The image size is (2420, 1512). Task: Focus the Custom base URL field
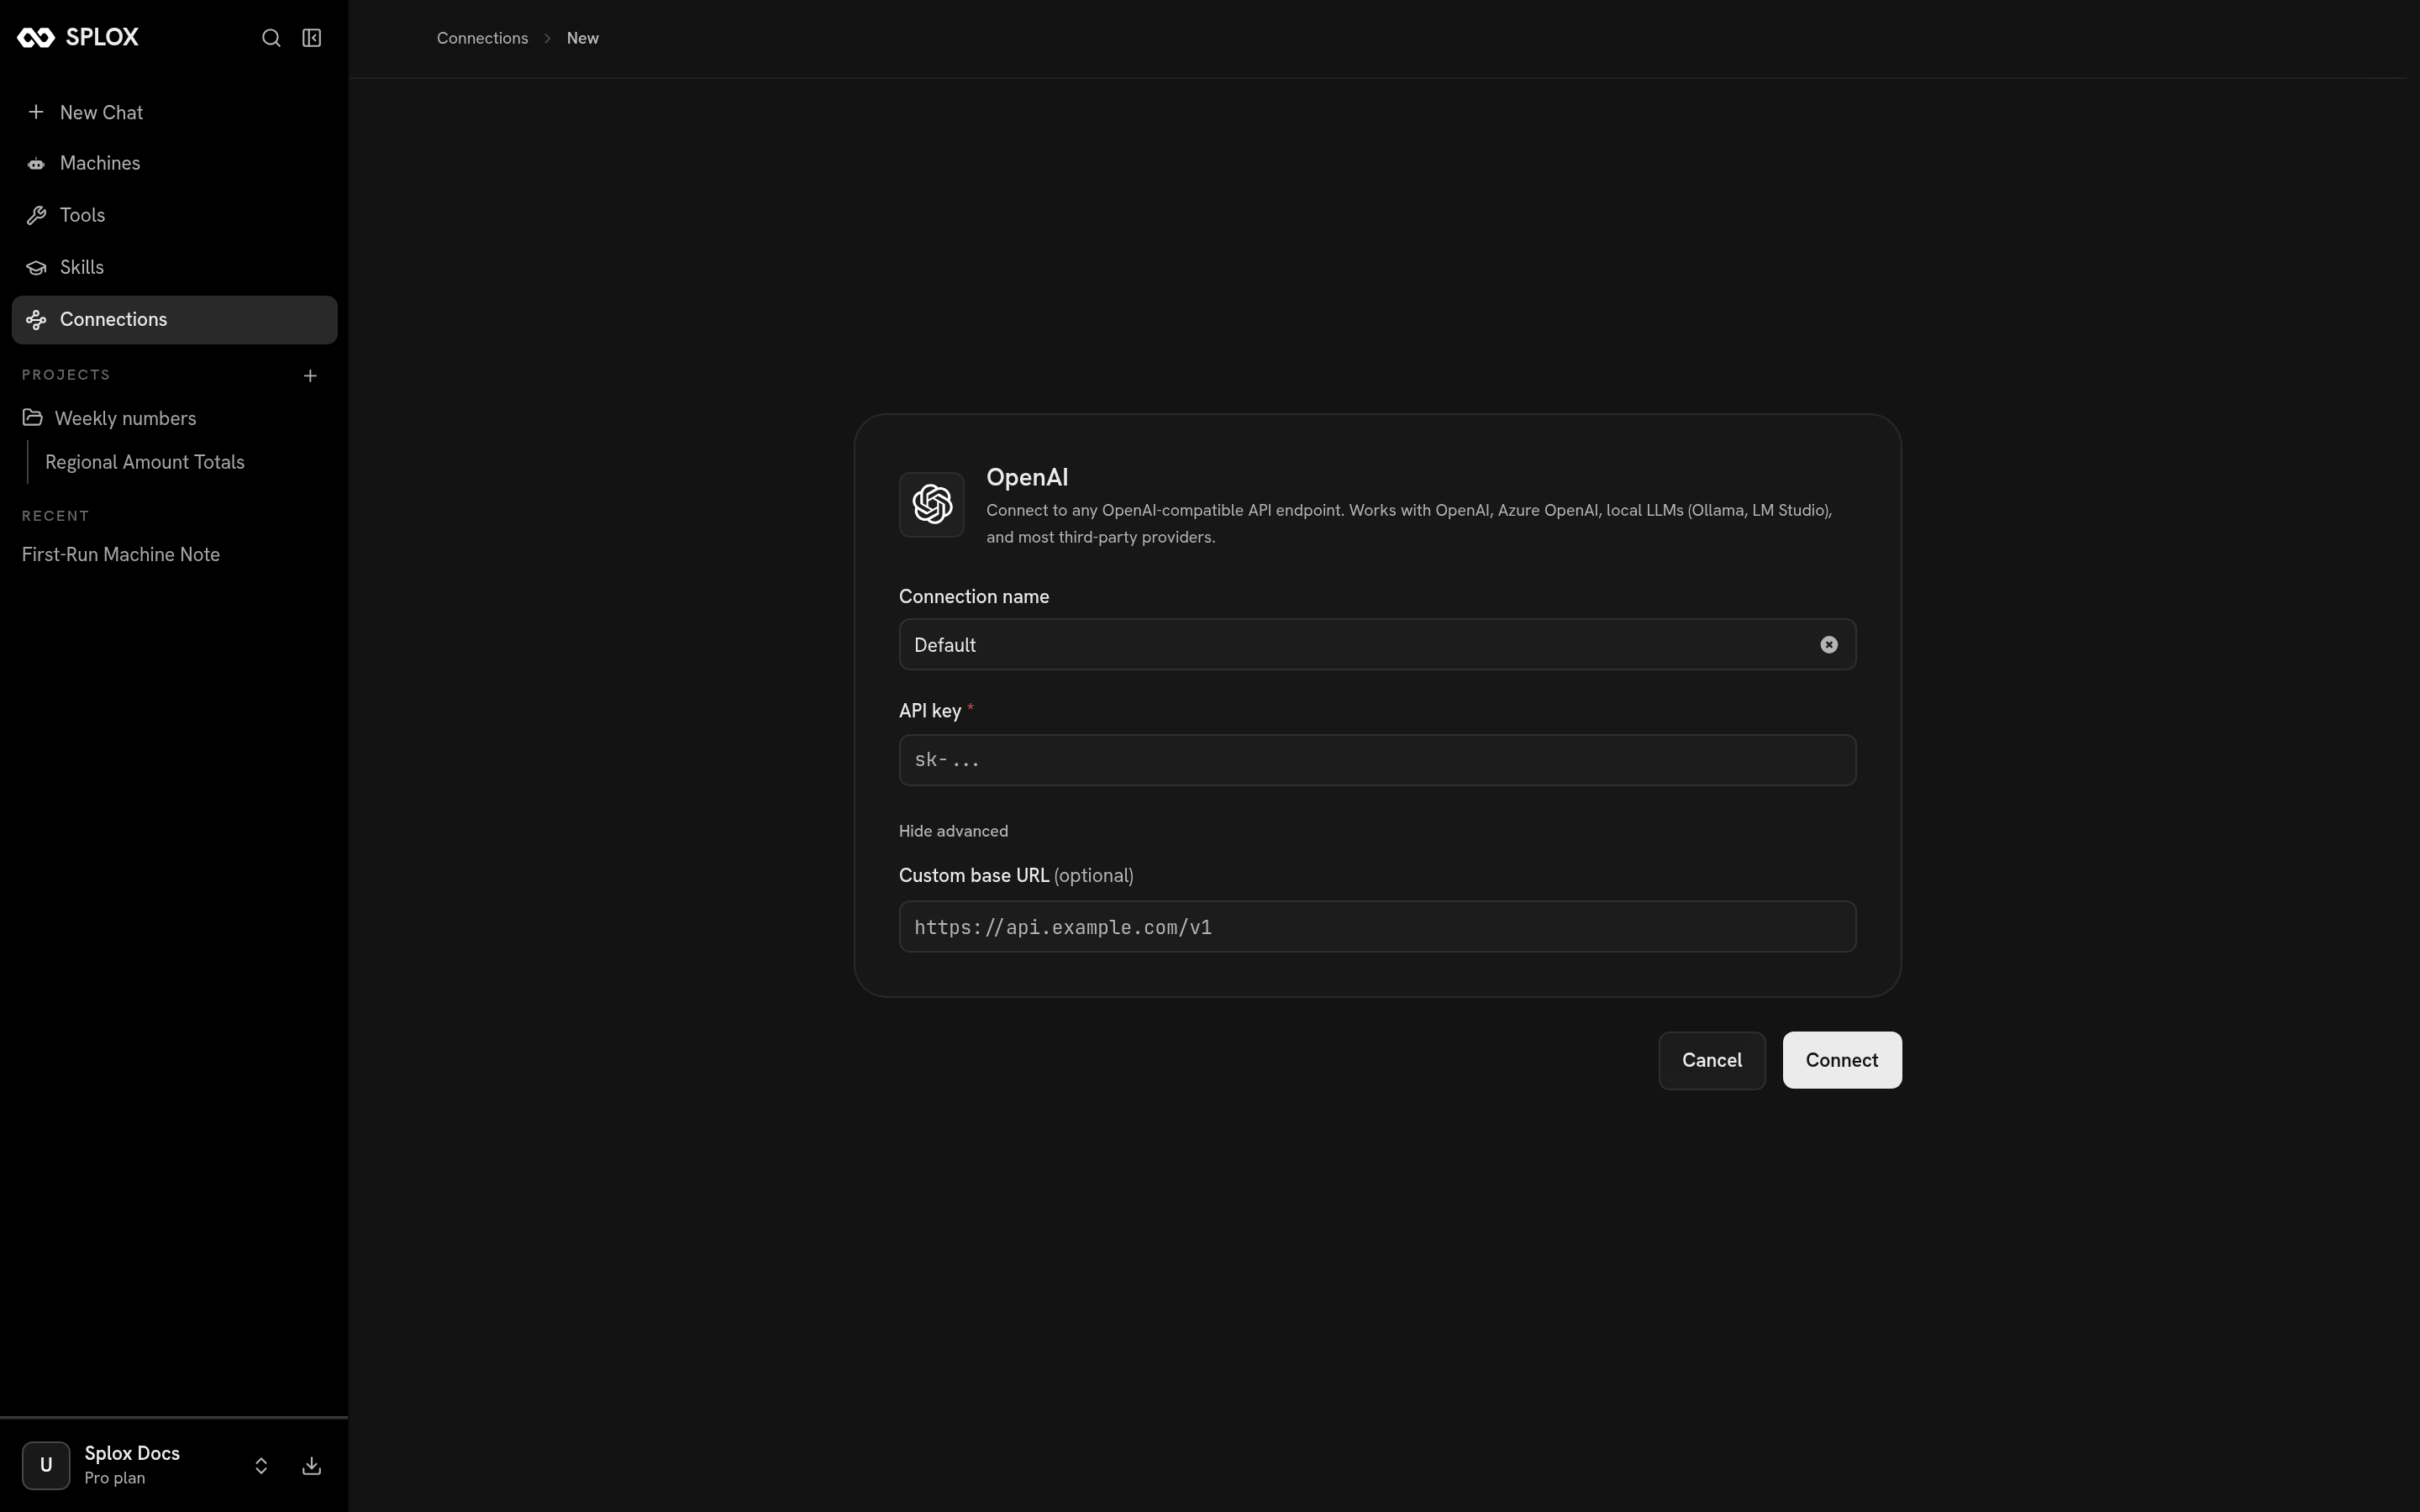click(x=1378, y=927)
